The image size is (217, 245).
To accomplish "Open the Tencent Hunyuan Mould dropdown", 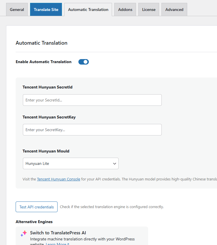I will [71, 163].
